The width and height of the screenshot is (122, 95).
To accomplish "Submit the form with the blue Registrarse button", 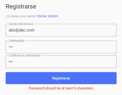I will click(61, 78).
